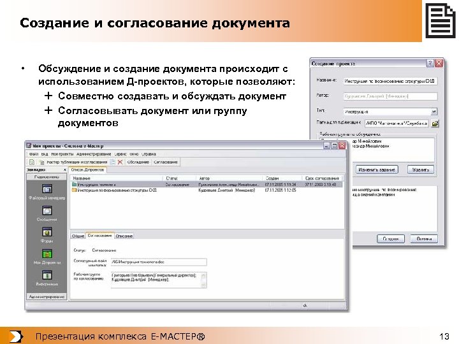Click the red X delete toolbar icon
Viewport: 459px width, 344px height.
(120, 162)
